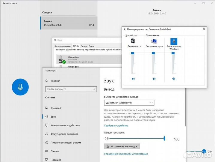Switch to the Воспроизведение tab

63,46
